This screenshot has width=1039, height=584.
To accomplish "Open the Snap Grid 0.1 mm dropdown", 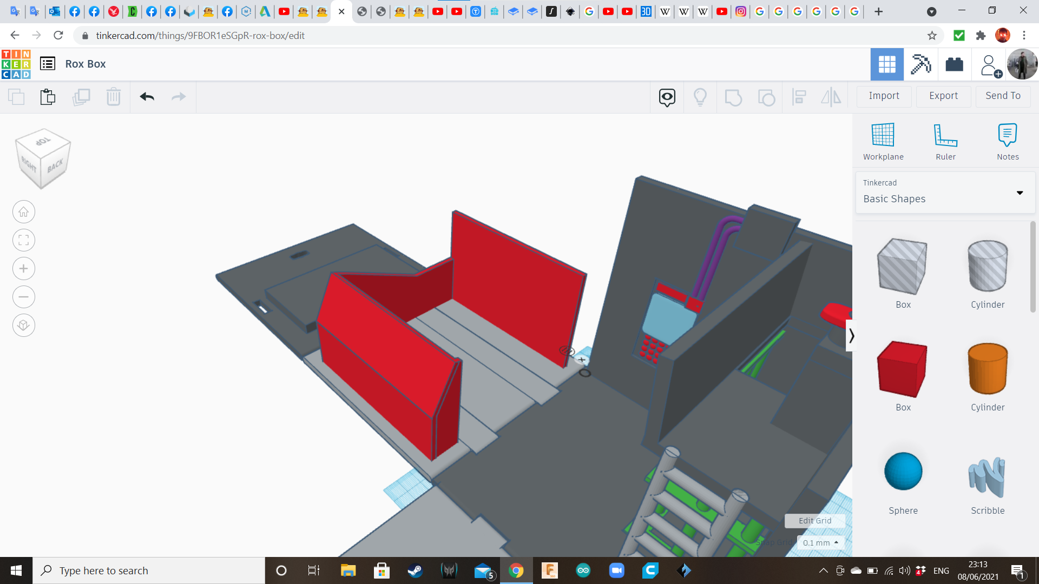I will pyautogui.click(x=820, y=542).
